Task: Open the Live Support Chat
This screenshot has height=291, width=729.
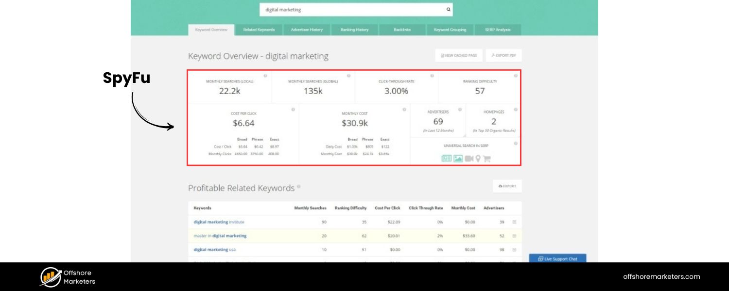Action: click(557, 259)
